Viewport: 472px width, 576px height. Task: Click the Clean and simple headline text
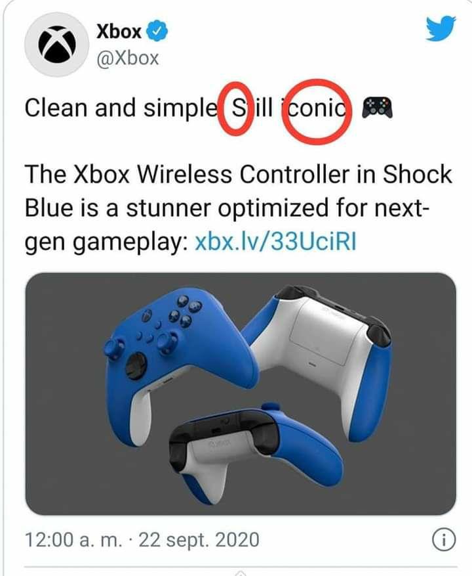[x=121, y=108]
